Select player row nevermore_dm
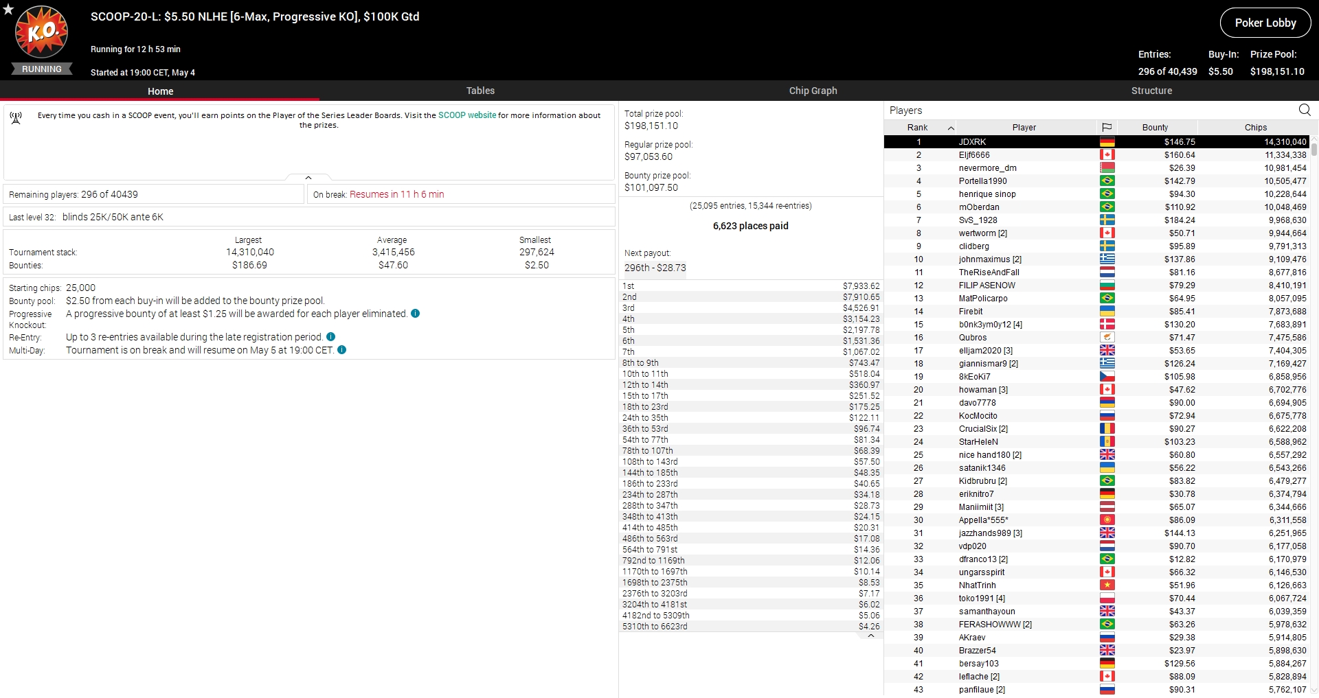 click(x=1096, y=168)
